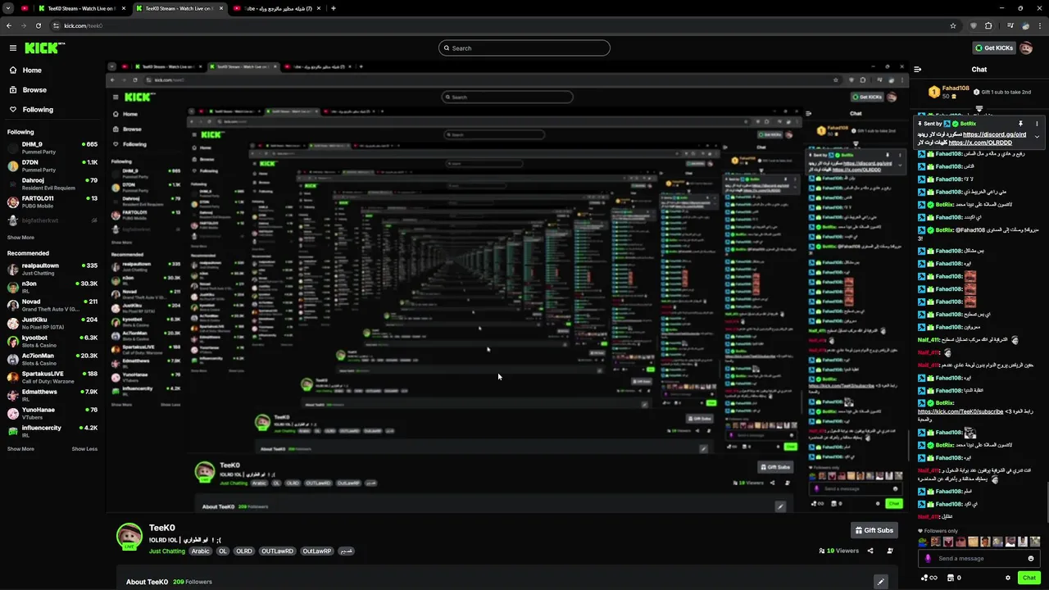Bookmark this page star icon
The width and height of the screenshot is (1049, 590).
pos(953,25)
